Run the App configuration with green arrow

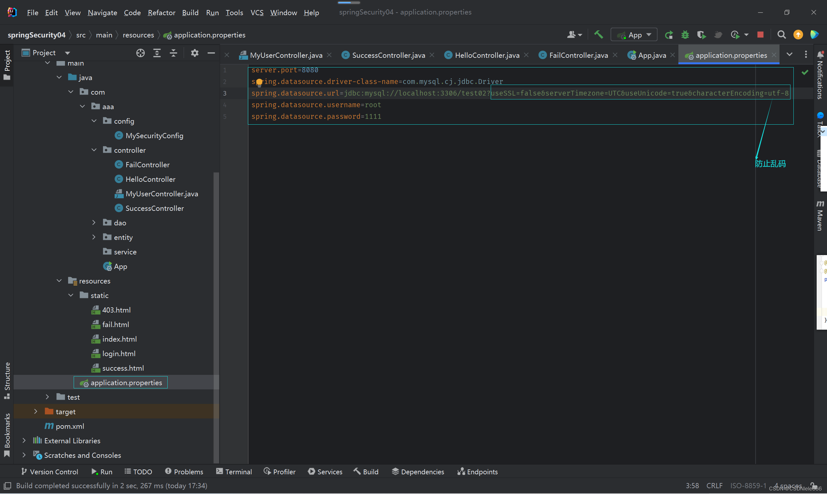pyautogui.click(x=669, y=34)
